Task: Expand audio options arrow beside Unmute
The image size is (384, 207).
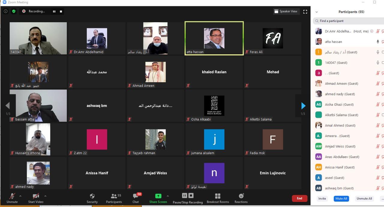Action: [20, 196]
